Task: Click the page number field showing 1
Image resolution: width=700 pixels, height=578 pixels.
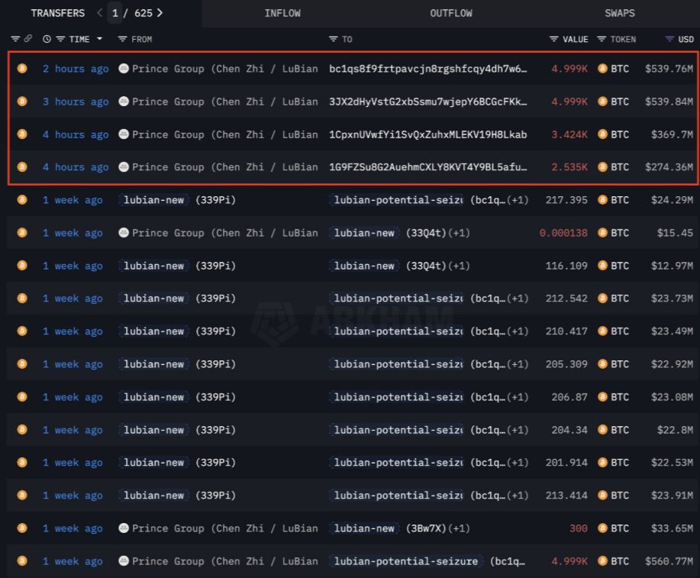Action: (115, 13)
